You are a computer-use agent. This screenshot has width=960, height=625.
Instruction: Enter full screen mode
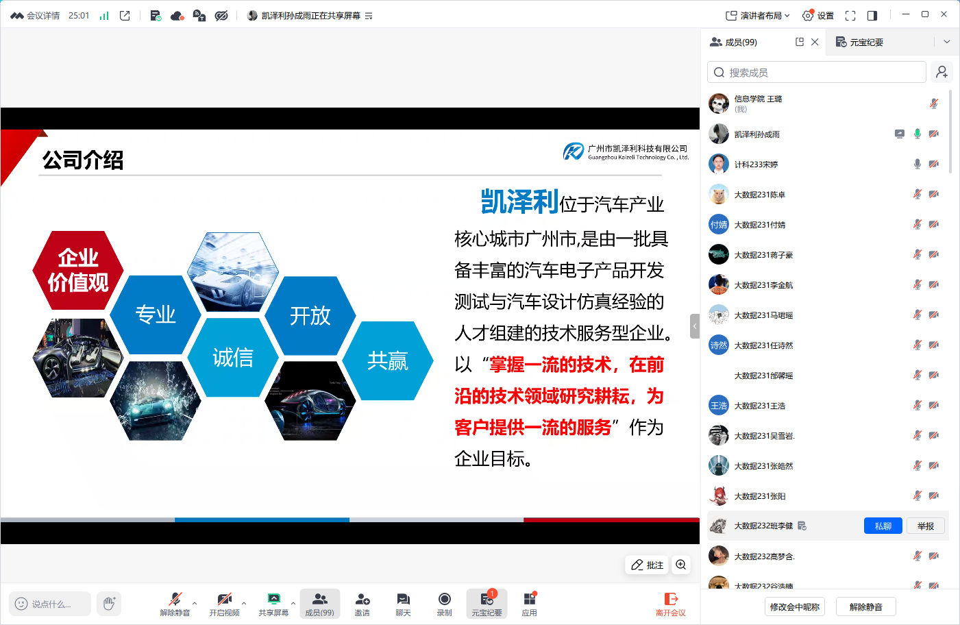850,15
